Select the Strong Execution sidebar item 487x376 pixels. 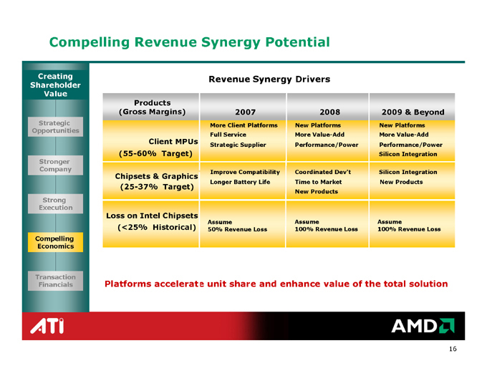point(55,203)
